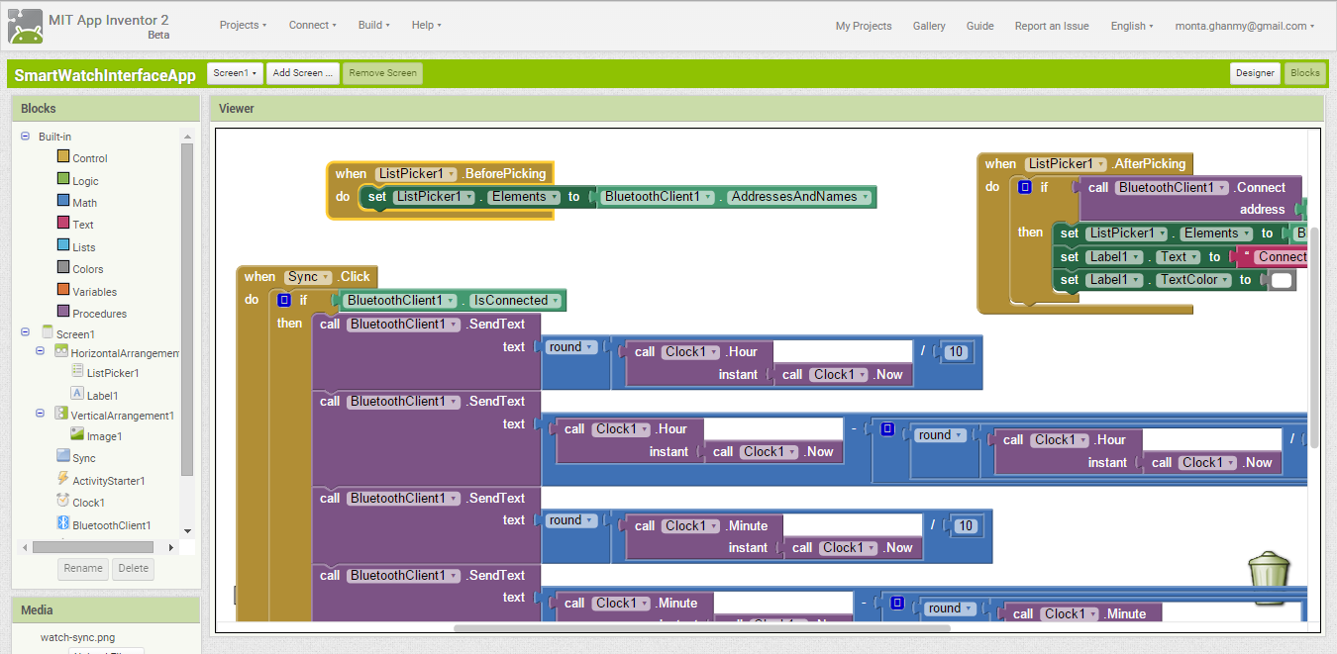Click the number 10 in the Minute division block
This screenshot has width=1337, height=654.
[966, 526]
